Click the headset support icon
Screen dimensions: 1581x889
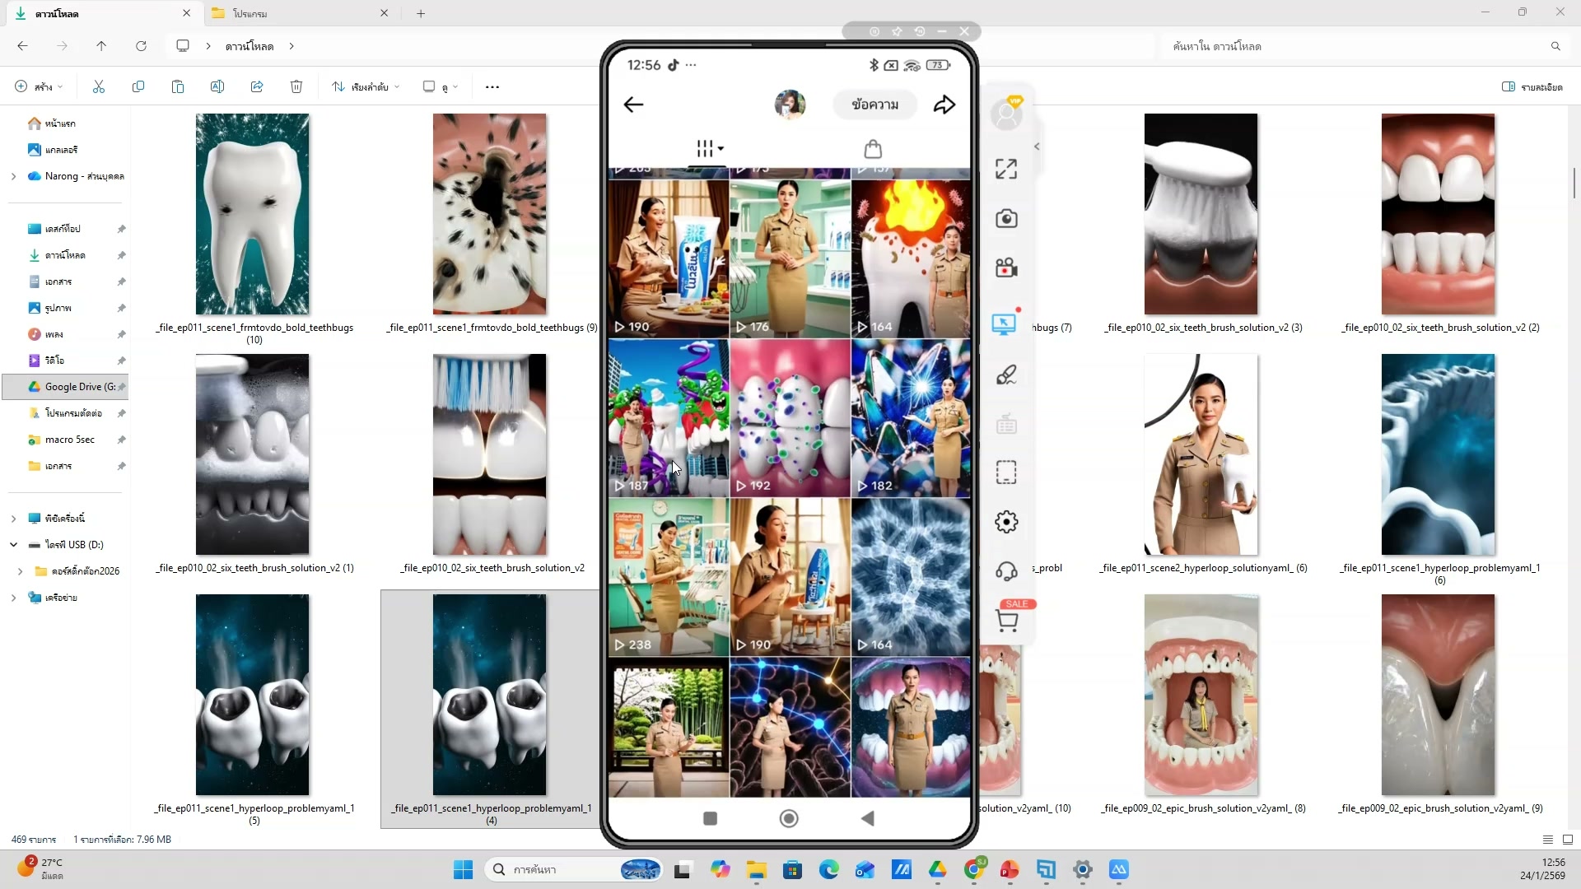tap(1006, 571)
